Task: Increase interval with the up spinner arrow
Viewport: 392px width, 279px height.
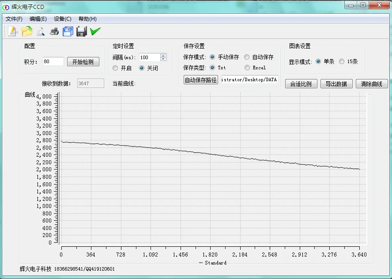Action: coord(163,56)
